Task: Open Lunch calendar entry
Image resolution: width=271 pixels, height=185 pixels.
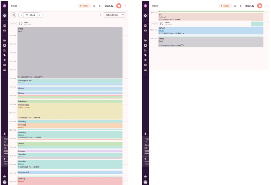Action: tap(70, 144)
